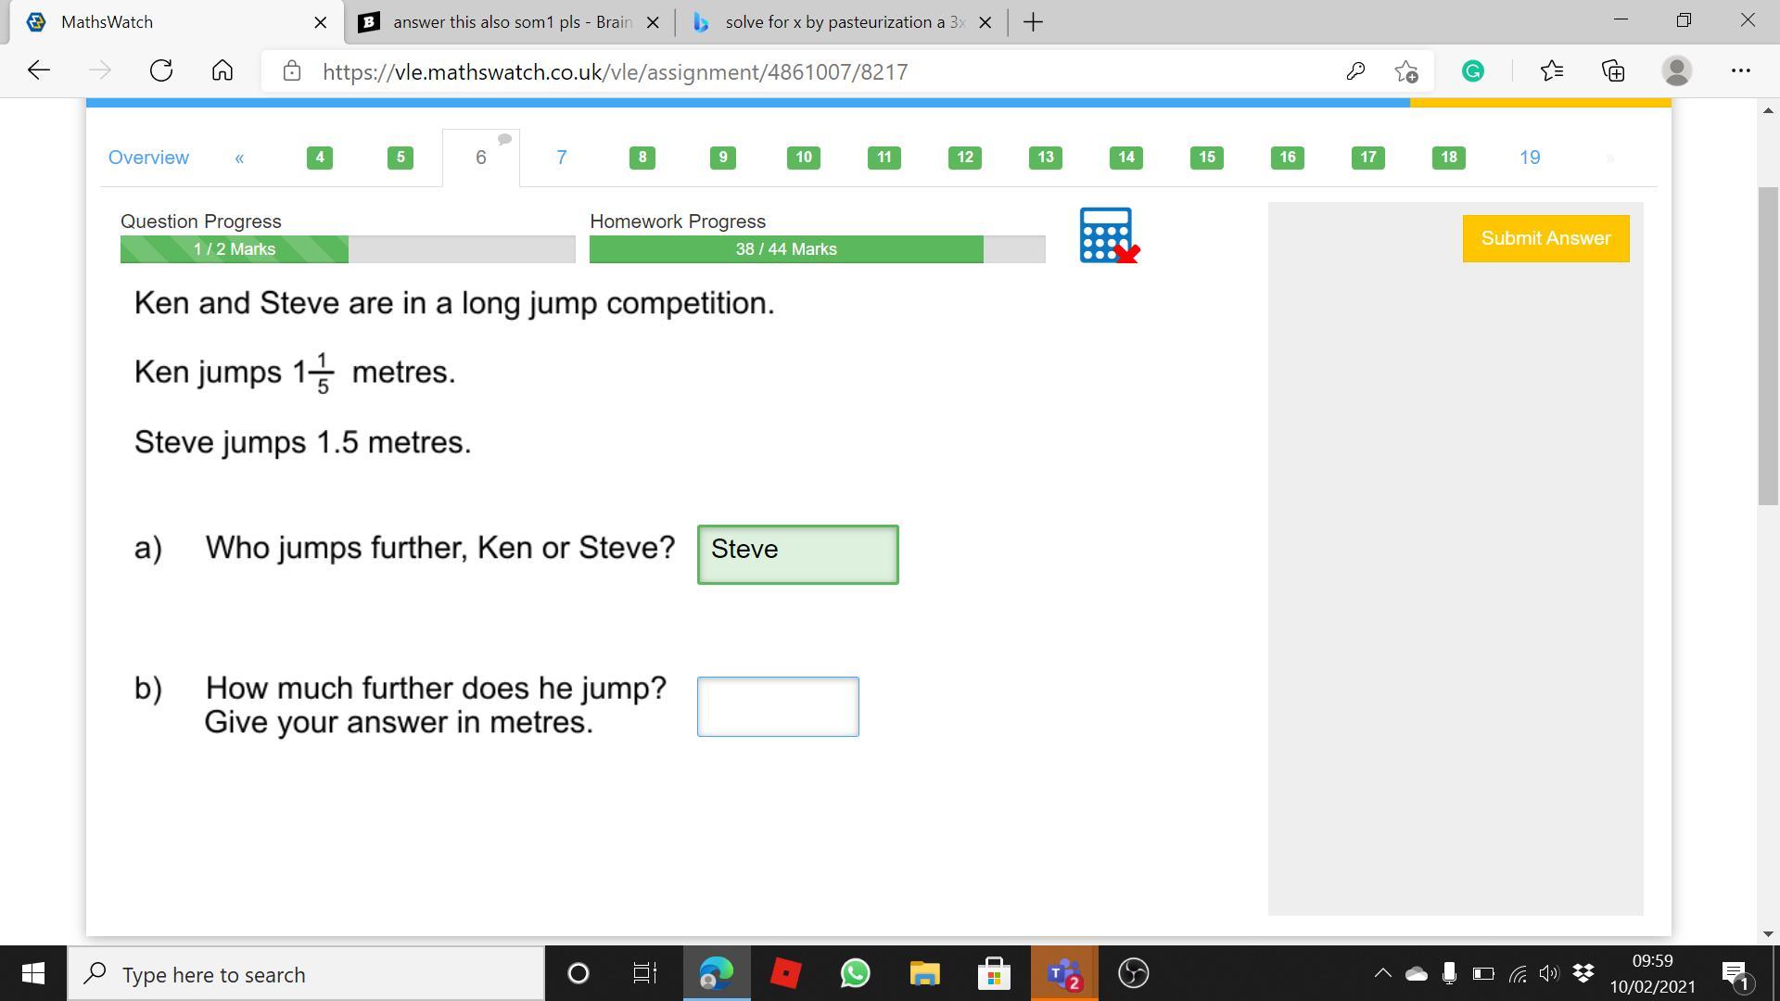
Task: Open the Overview link
Action: tap(148, 158)
